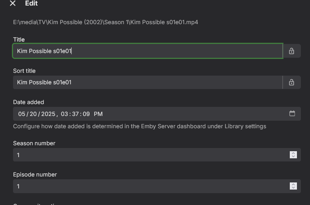
Task: Toggle the lock icon beside Title
Action: [x=292, y=51]
